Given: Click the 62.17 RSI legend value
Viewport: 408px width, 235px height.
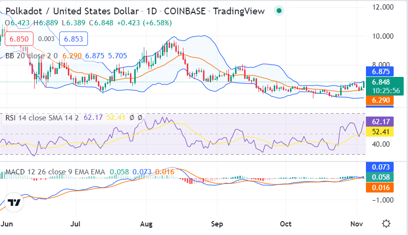Looking at the screenshot, I should pos(93,117).
